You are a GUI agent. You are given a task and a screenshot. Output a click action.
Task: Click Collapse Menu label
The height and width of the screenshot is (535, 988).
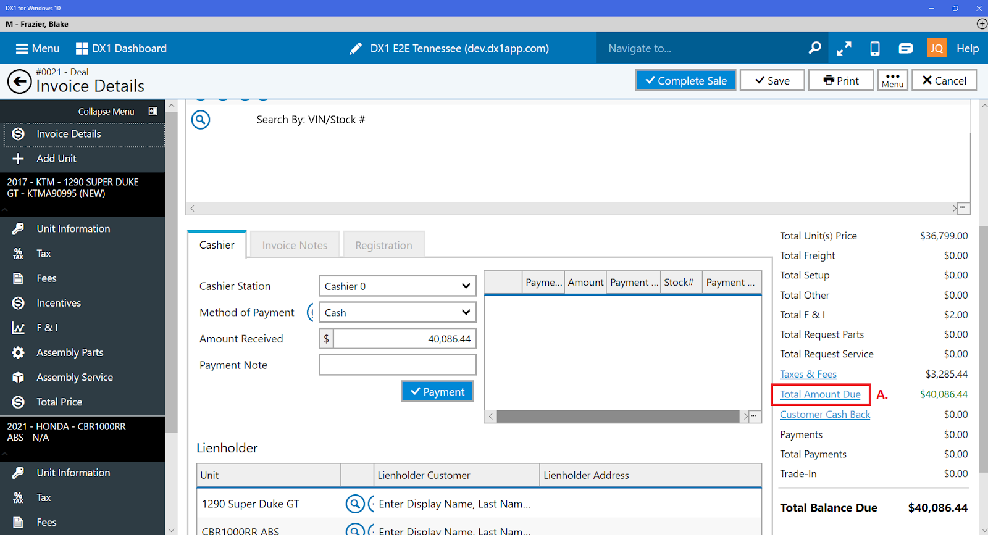tap(106, 111)
